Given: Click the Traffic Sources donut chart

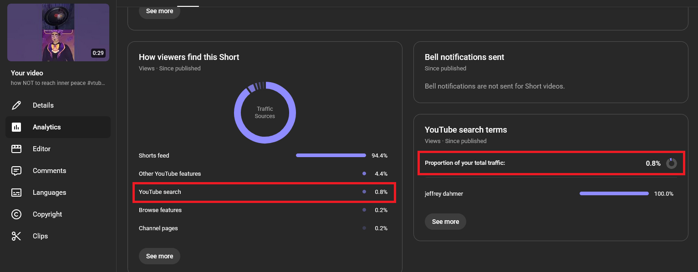Looking at the screenshot, I should (265, 113).
